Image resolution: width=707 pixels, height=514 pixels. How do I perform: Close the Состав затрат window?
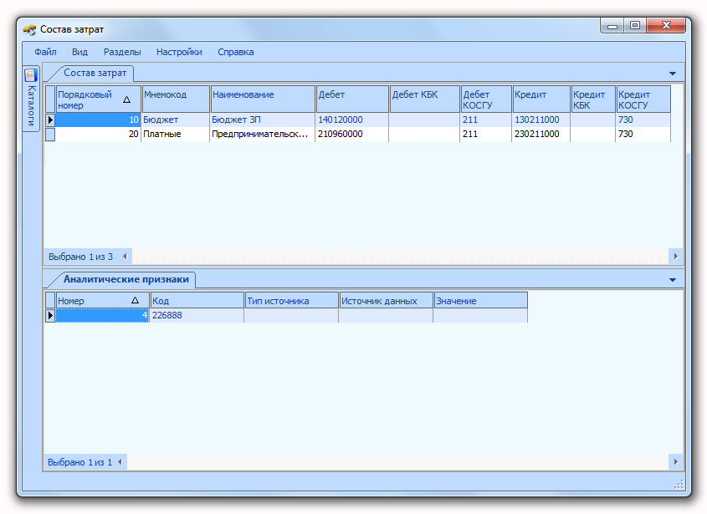[666, 26]
